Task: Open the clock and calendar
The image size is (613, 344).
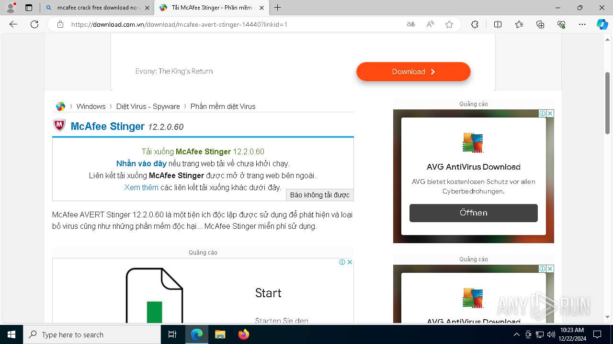Action: click(x=572, y=334)
